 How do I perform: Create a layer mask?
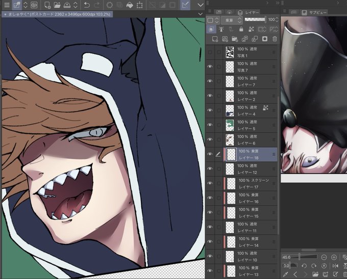pos(265,39)
